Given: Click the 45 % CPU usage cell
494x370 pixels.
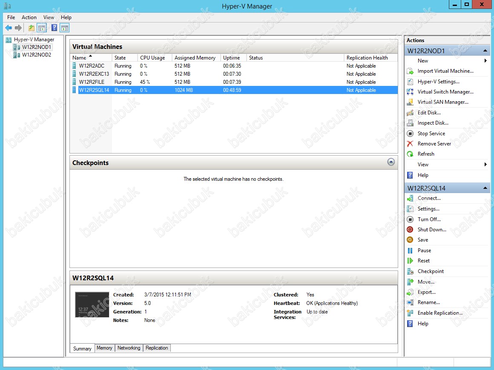Looking at the screenshot, I should 145,82.
